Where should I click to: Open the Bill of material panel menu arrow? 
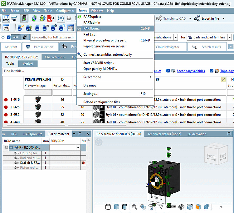[74, 134]
